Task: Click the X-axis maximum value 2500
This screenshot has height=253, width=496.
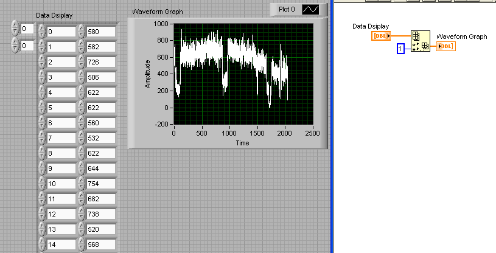Action: [x=313, y=133]
